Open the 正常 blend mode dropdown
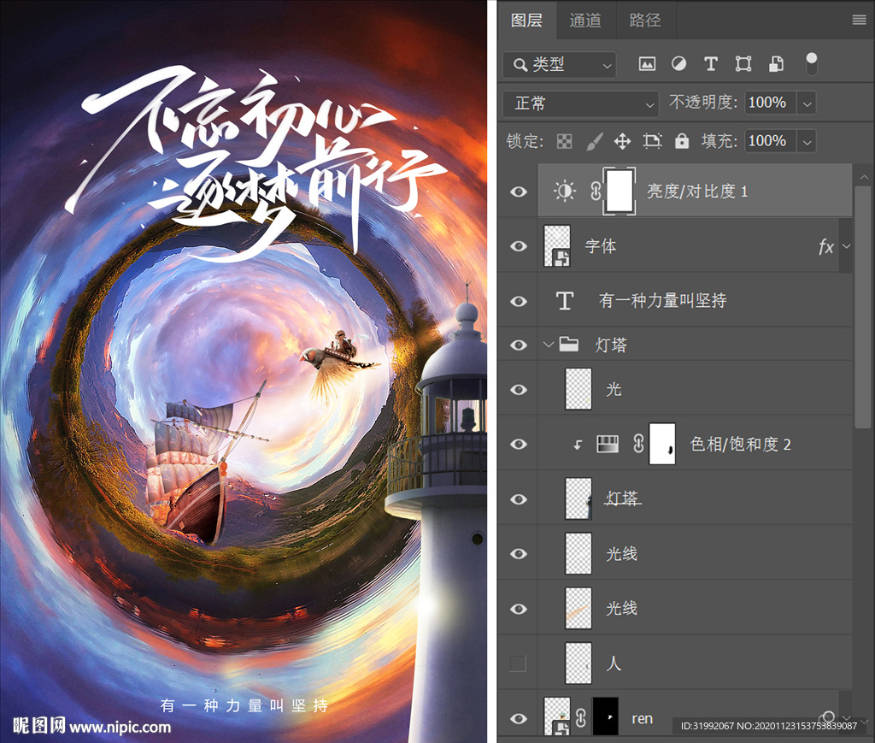The height and width of the screenshot is (743, 875). click(x=581, y=103)
